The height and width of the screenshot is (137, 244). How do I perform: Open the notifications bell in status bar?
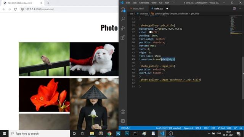(241, 128)
